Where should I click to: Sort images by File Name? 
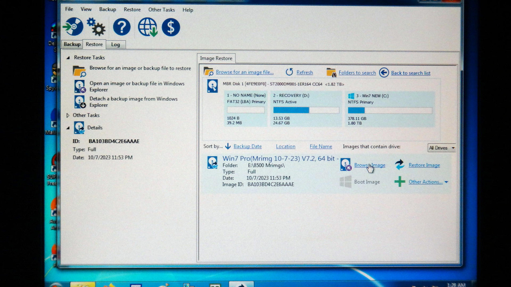[x=321, y=147]
